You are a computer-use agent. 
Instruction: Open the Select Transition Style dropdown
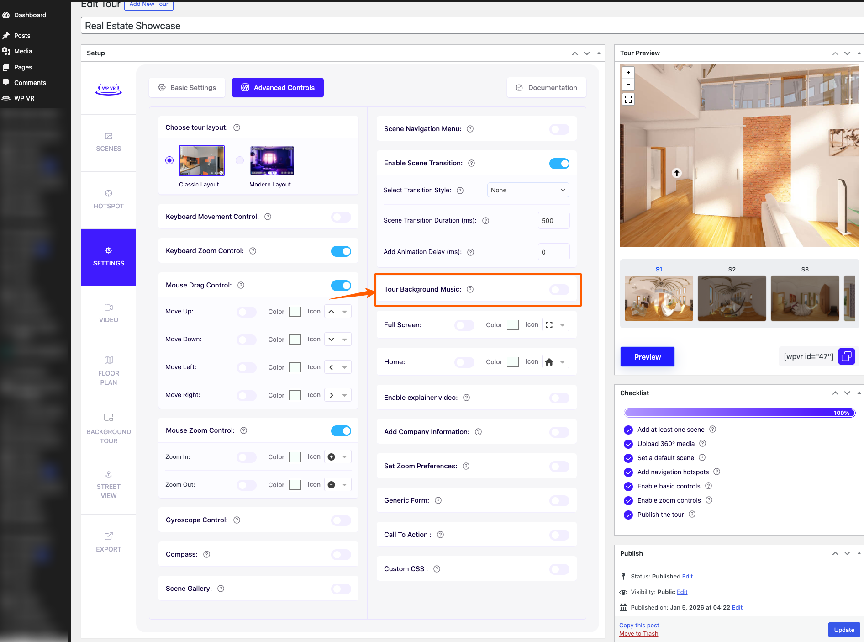(528, 190)
